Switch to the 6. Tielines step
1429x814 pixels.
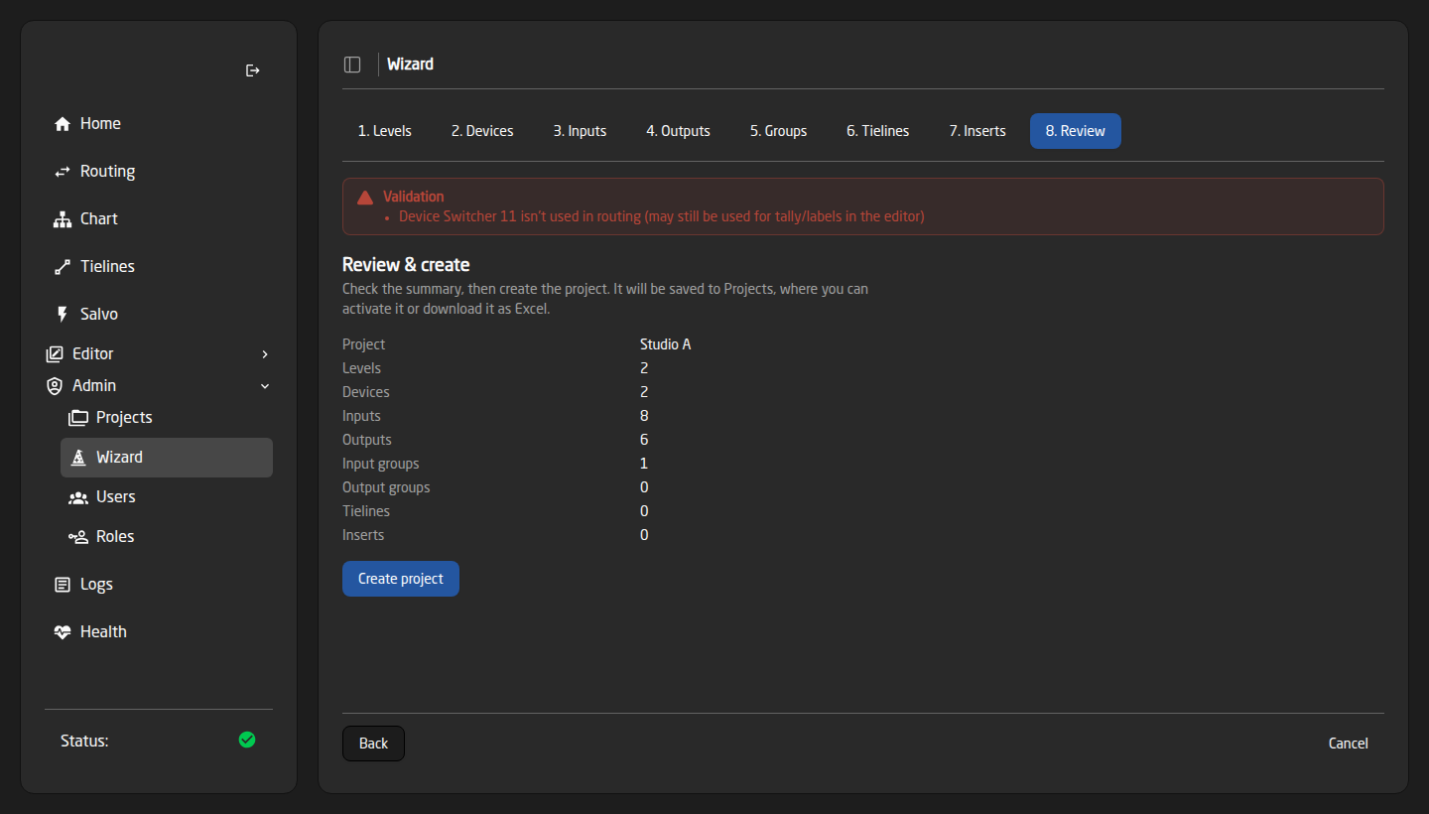pyautogui.click(x=877, y=131)
